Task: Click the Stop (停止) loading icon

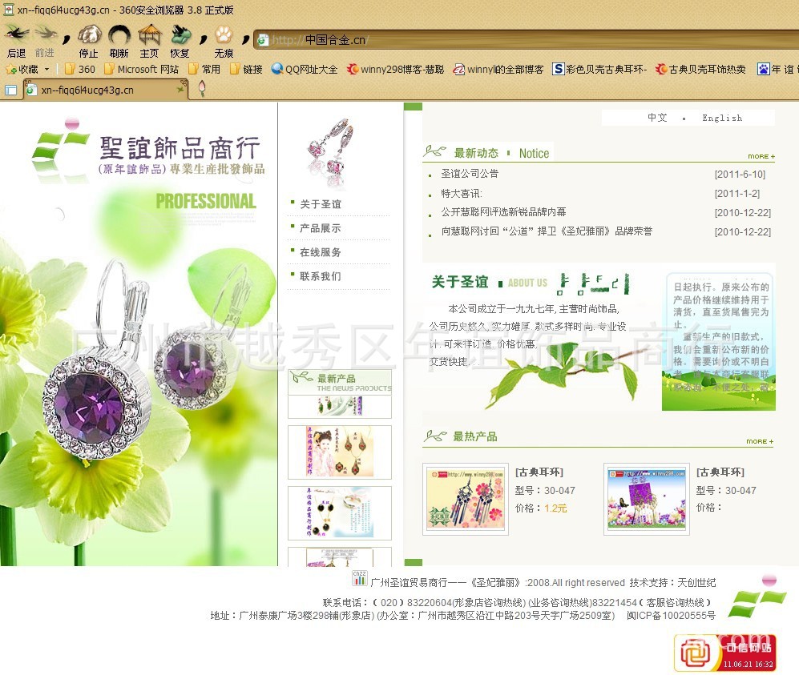Action: (x=88, y=36)
